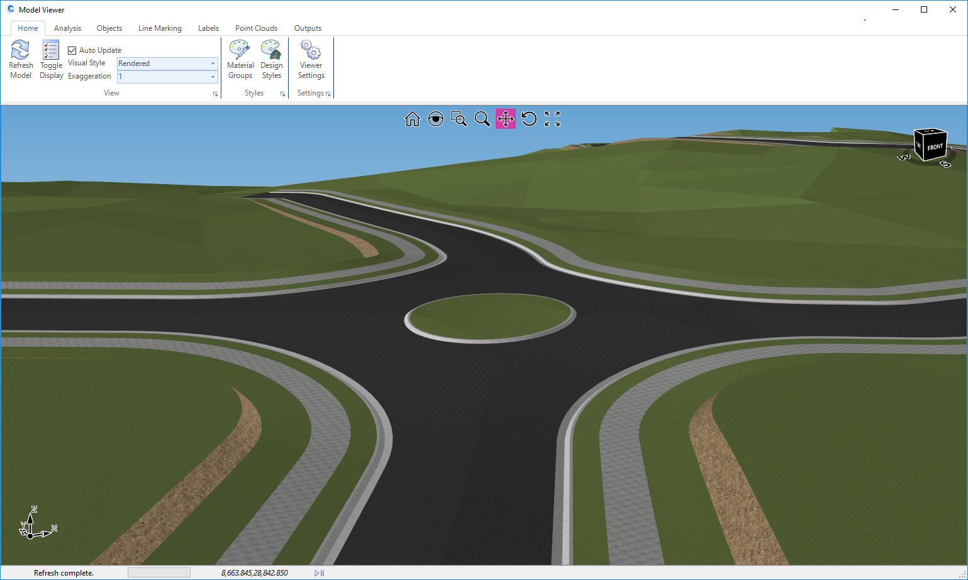Select the eye look-around view tool
The width and height of the screenshot is (968, 580).
coord(436,119)
